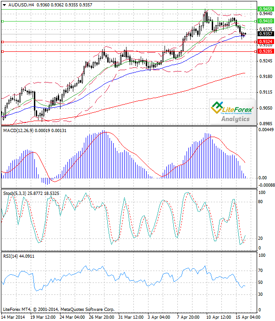275x321 pixels.
Task: Click the 0.00 level on MACD scale
Action: 263,177
